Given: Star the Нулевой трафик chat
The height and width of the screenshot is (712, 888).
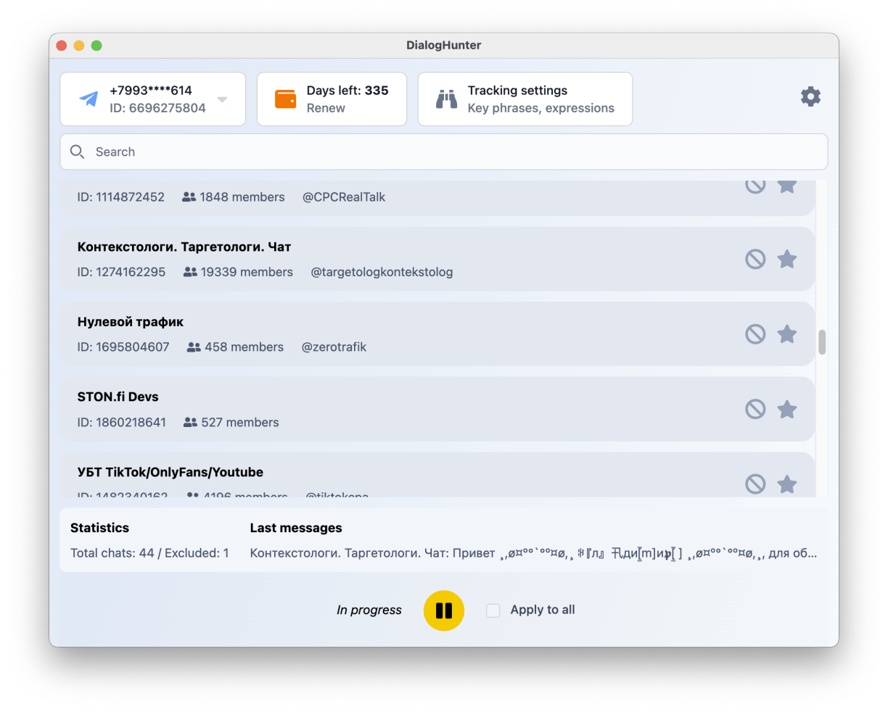Looking at the screenshot, I should 787,334.
